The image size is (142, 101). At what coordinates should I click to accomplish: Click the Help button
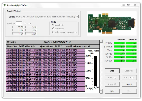[112, 91]
